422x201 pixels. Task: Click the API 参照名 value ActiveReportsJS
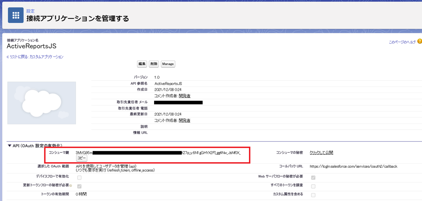pyautogui.click(x=168, y=84)
